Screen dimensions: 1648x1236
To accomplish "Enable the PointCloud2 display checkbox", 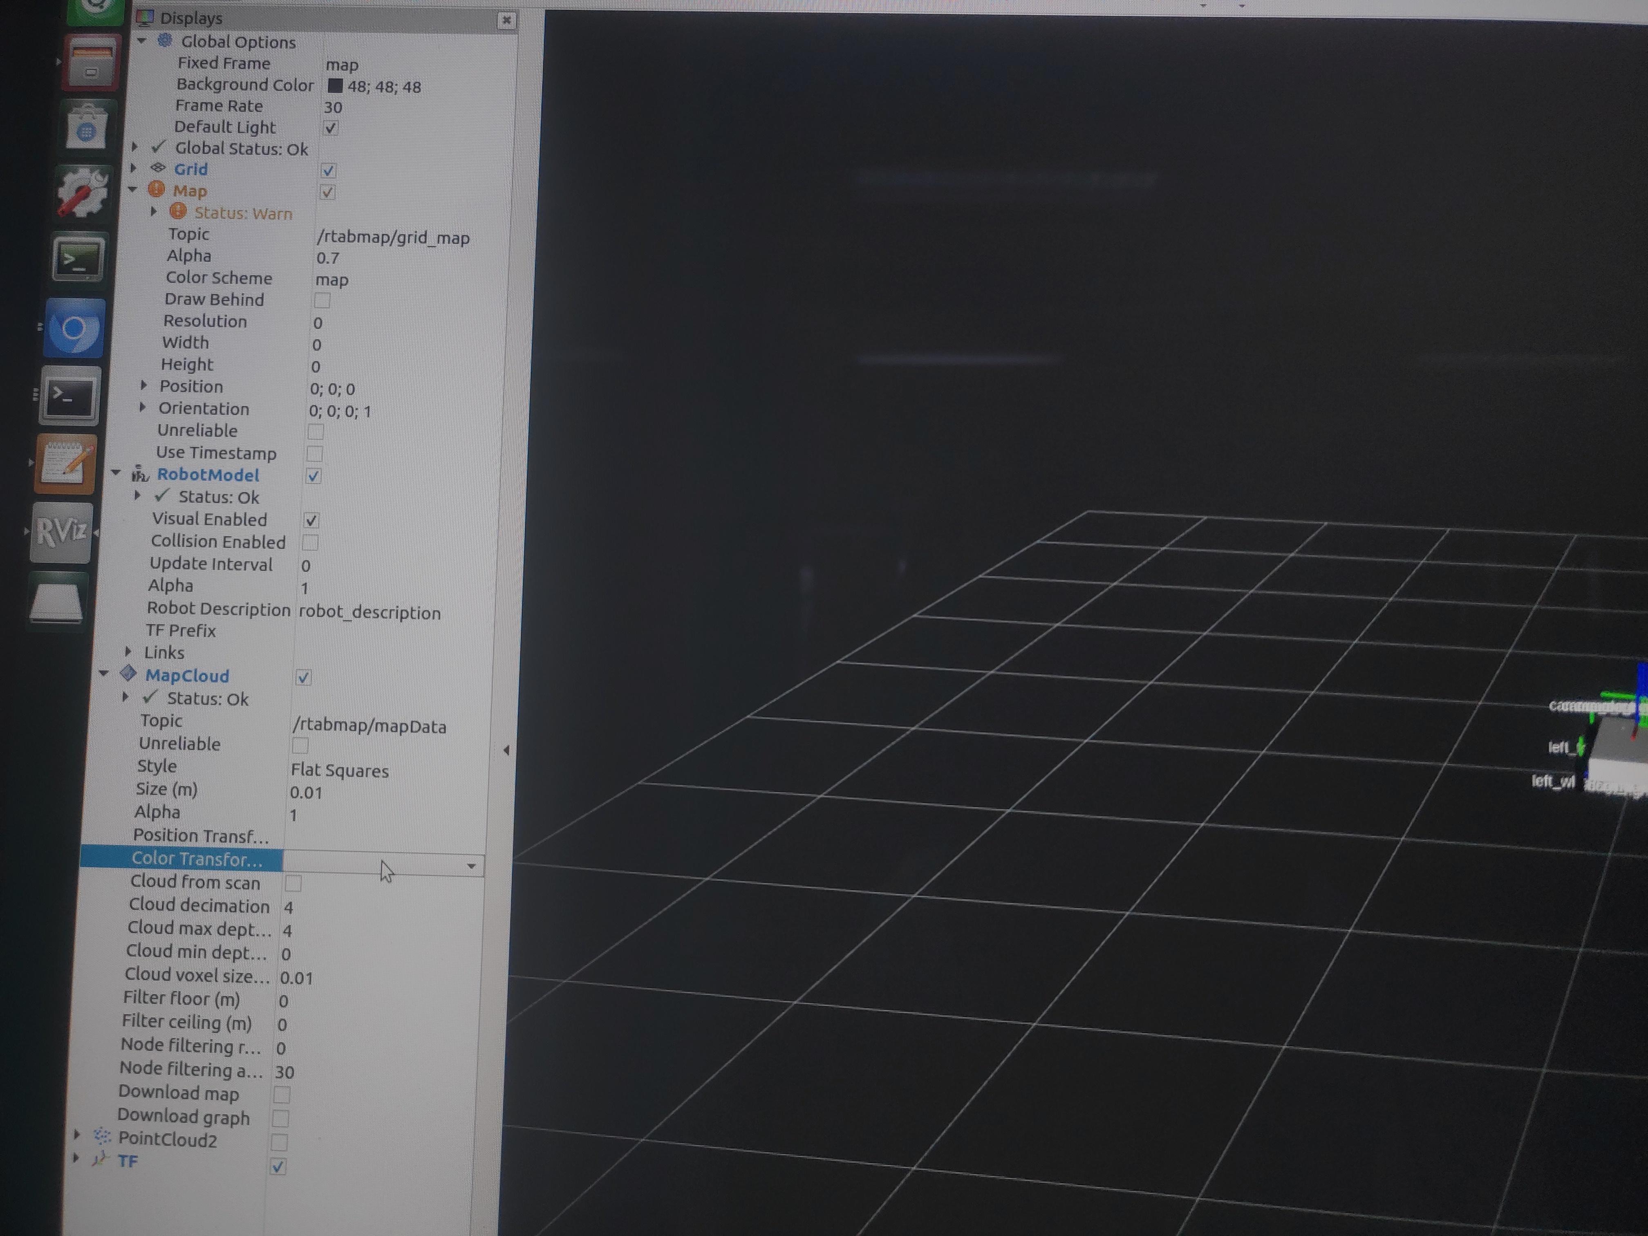I will 280,1142.
